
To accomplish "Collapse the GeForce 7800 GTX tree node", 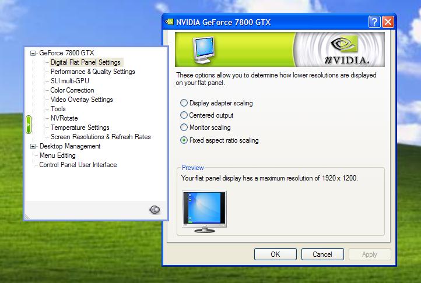I will pos(33,53).
